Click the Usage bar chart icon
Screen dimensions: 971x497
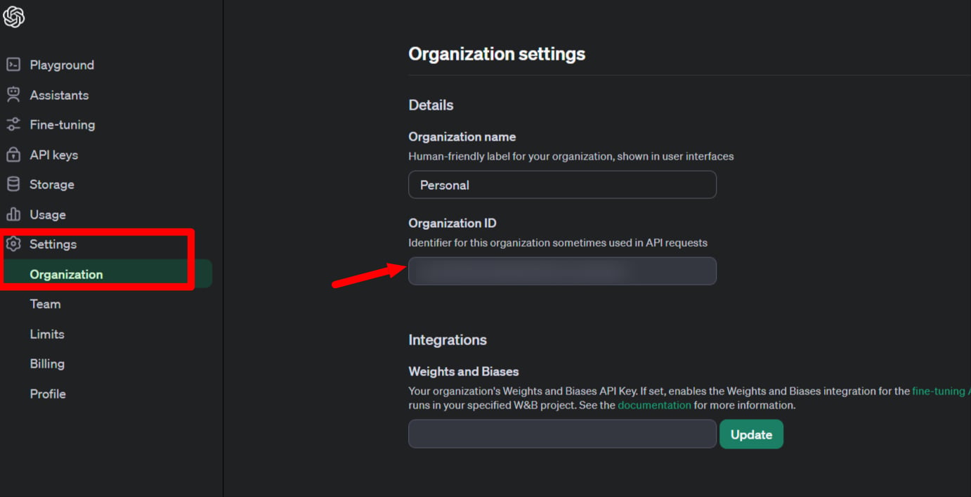[x=13, y=214]
